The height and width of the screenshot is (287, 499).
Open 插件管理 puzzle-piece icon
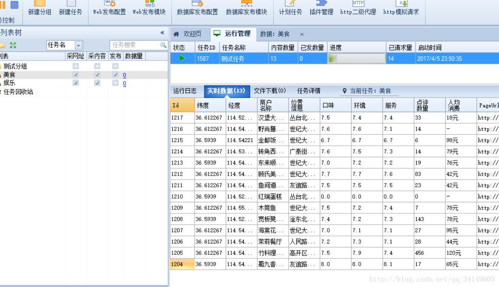pos(321,3)
